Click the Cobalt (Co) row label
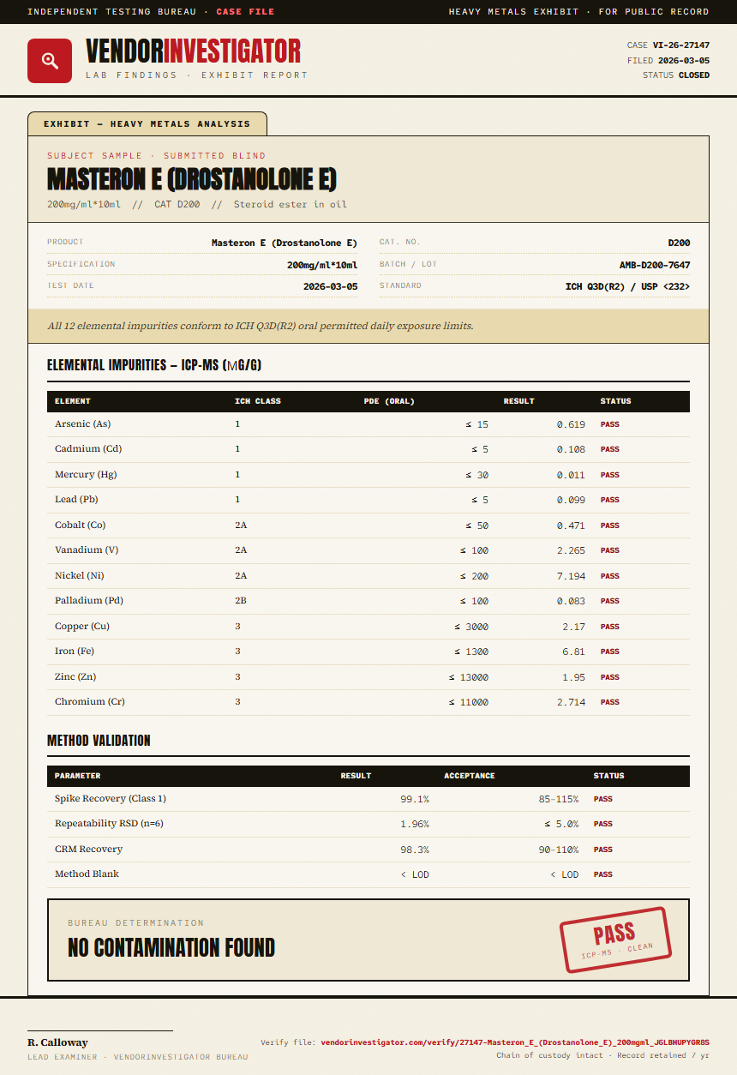The width and height of the screenshot is (737, 1075). pyautogui.click(x=81, y=525)
